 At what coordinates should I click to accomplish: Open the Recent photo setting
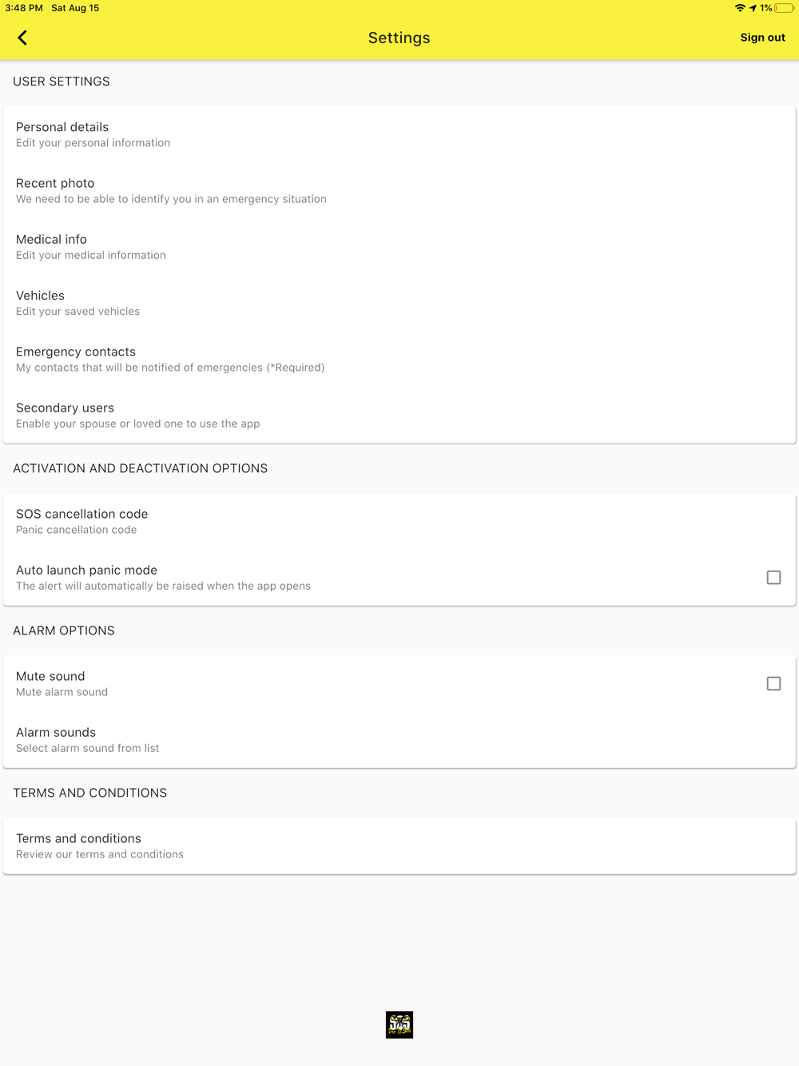[399, 190]
